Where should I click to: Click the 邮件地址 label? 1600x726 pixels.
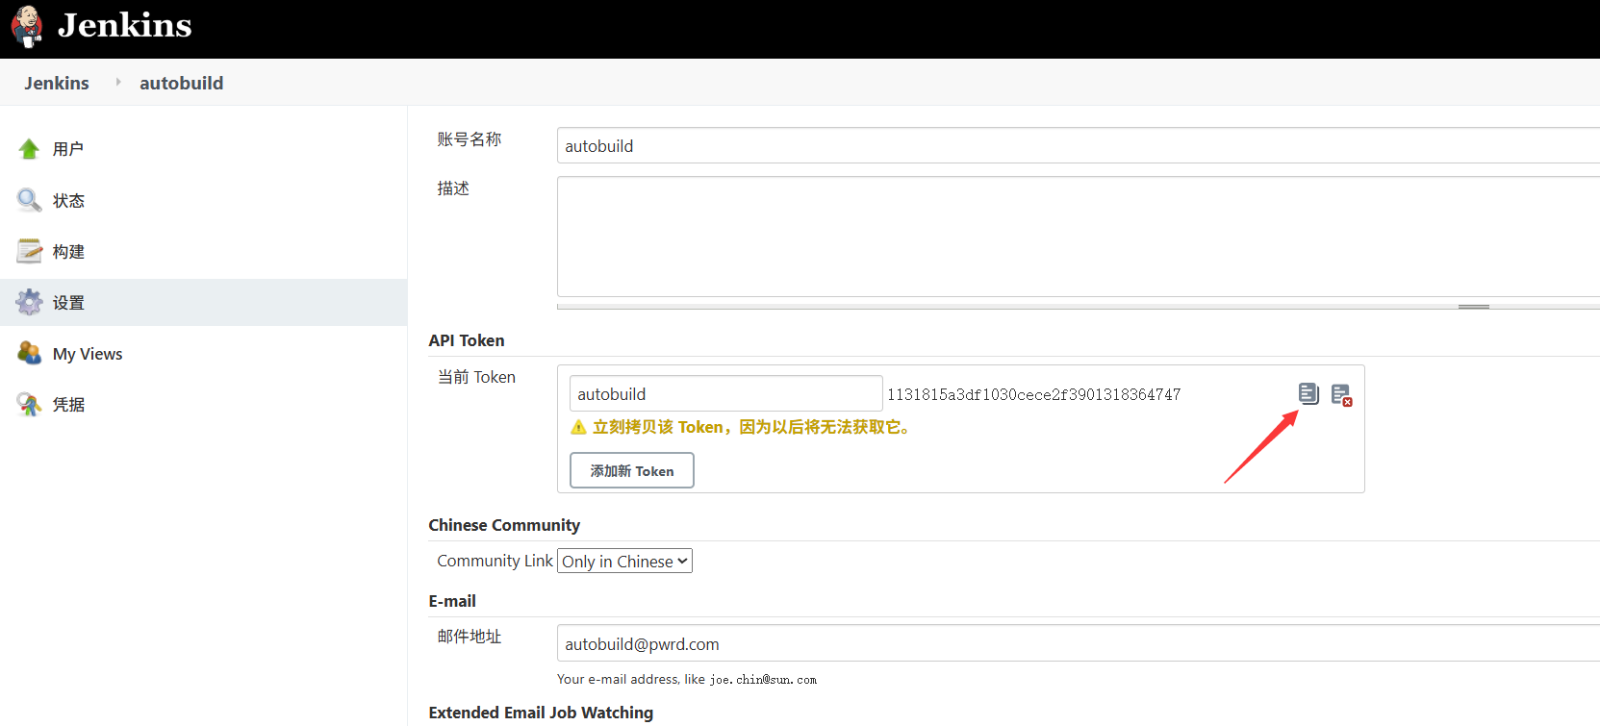pos(470,637)
